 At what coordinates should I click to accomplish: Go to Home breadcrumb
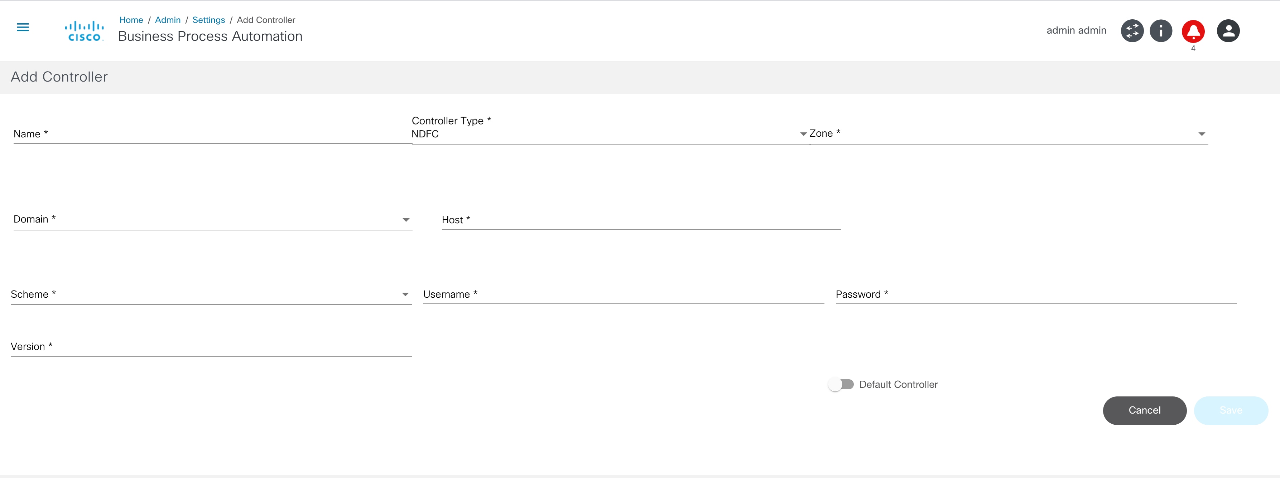tap(131, 20)
